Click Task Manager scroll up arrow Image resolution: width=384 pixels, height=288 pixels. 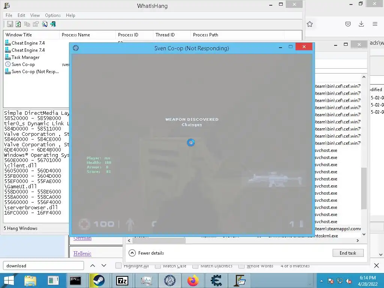click(364, 77)
